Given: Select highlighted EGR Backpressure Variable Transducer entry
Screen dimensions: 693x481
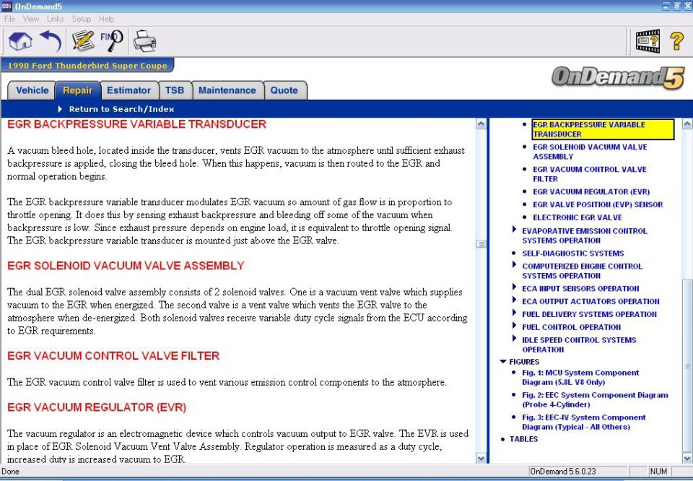Looking at the screenshot, I should tap(603, 129).
